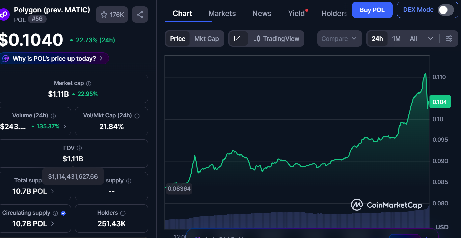Expand more time range options chevron
The width and height of the screenshot is (461, 238).
click(x=431, y=38)
